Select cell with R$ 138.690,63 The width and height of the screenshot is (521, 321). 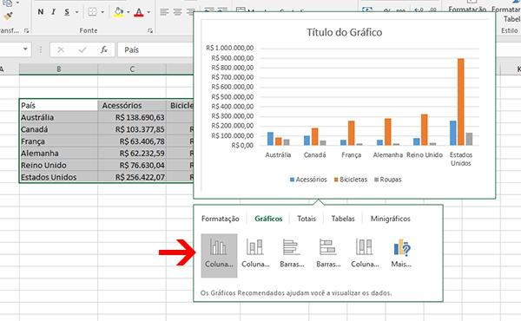coord(132,117)
